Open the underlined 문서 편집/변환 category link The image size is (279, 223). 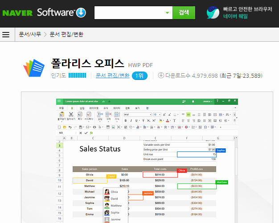coord(112,76)
